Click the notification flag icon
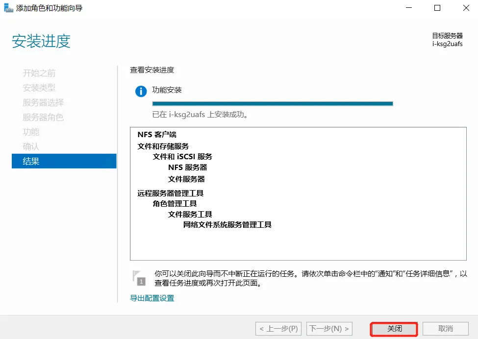 (140, 277)
